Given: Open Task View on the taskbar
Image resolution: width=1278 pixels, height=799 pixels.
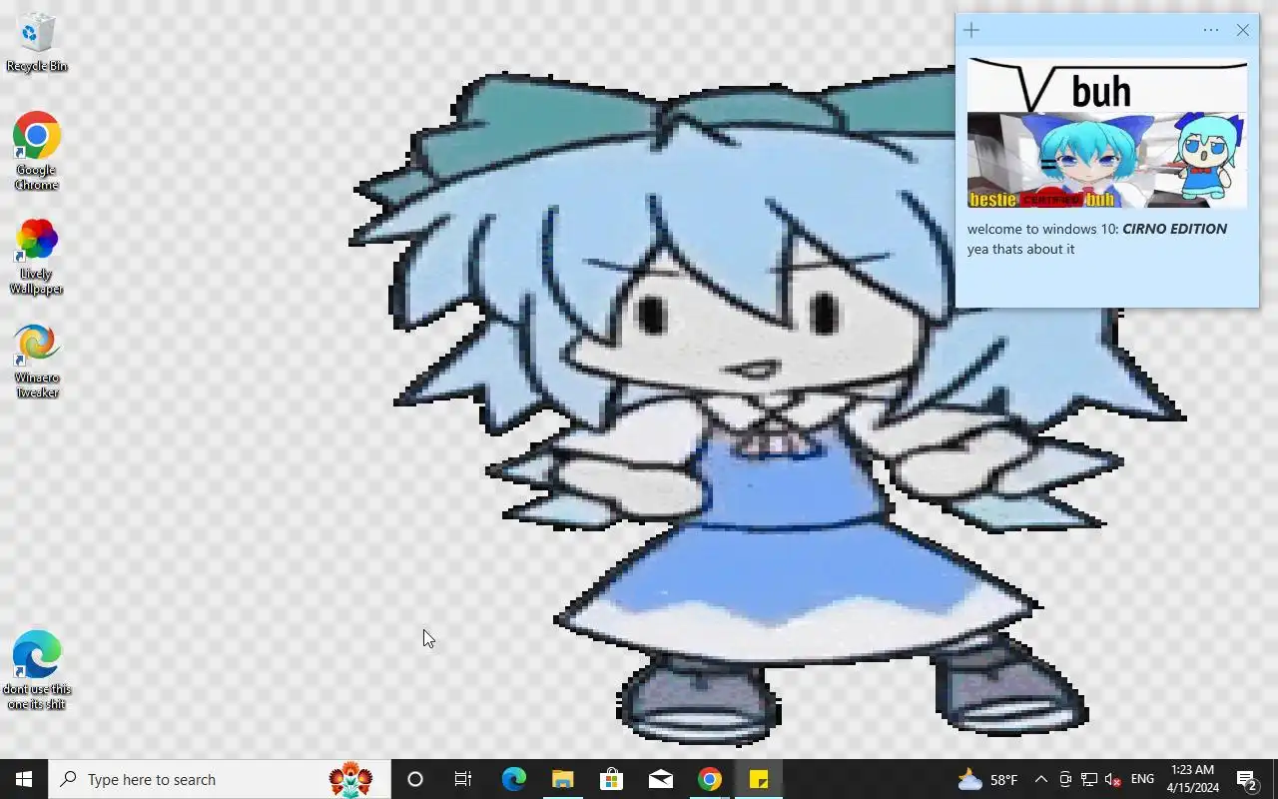Looking at the screenshot, I should (x=463, y=779).
